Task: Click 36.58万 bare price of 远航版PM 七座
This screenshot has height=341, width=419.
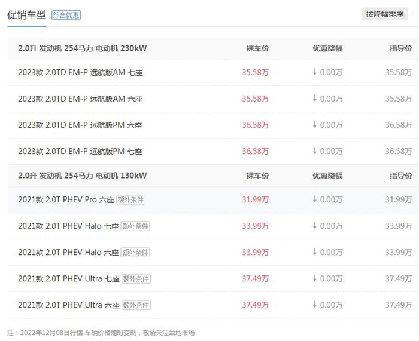Action: (x=255, y=152)
